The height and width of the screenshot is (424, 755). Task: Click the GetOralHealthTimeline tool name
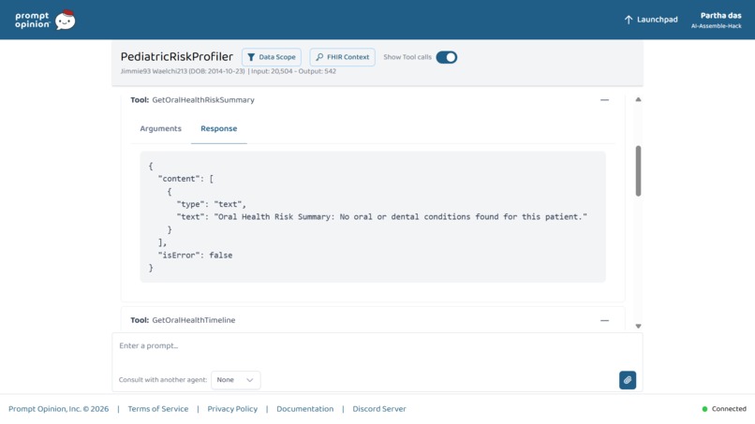pos(194,320)
